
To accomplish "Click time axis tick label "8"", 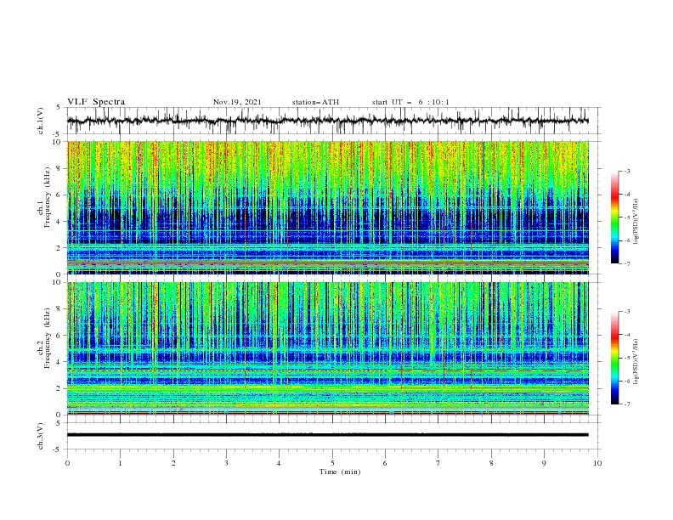I will pos(491,463).
